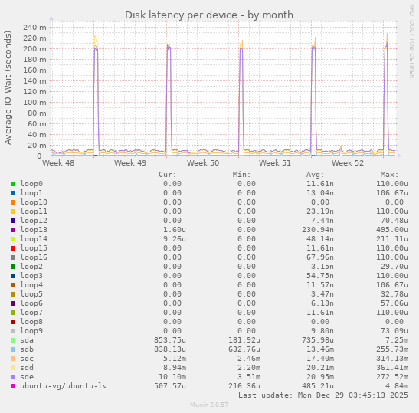419x413 pixels.
Task: Click the '200 m' y-axis value
Action: pyautogui.click(x=34, y=48)
